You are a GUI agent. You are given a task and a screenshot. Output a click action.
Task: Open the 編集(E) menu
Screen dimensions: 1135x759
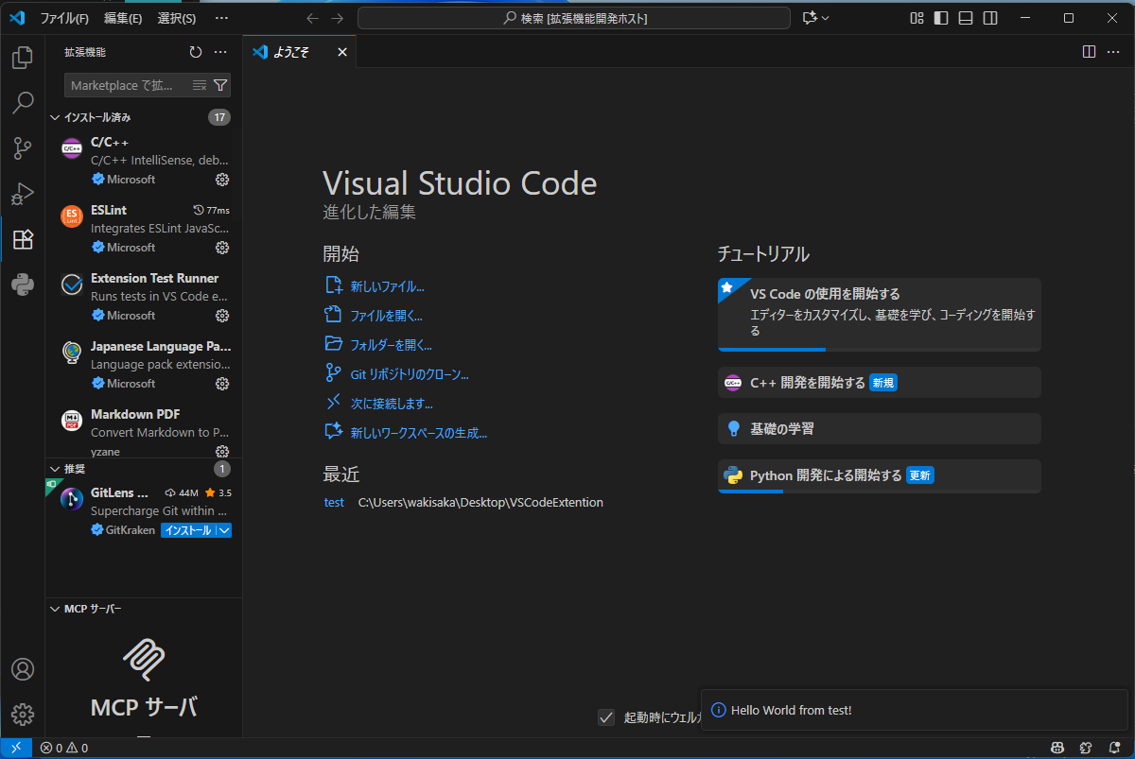pyautogui.click(x=123, y=18)
